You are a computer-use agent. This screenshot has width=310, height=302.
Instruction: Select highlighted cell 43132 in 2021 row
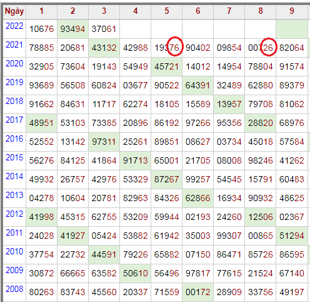pos(104,48)
